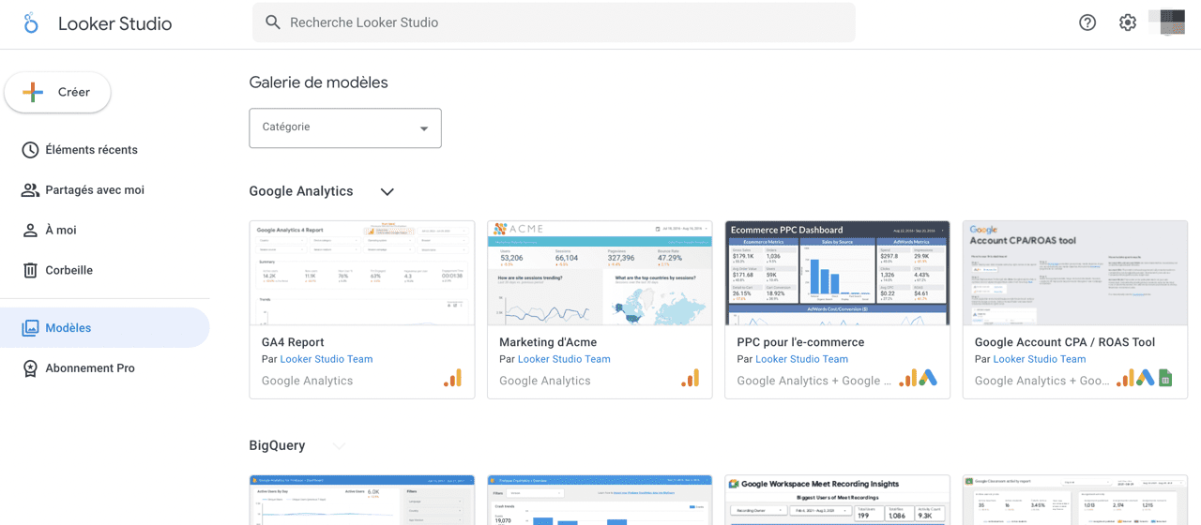Click Google Analytics label on GA4 Report card
Viewport: 1201px width, 525px height.
coord(307,381)
